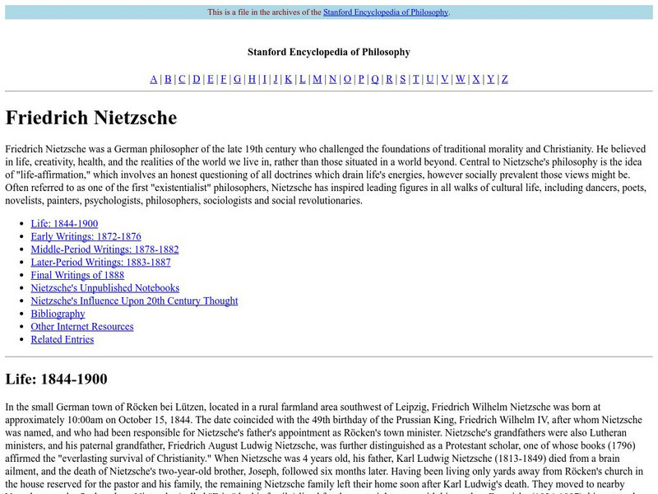This screenshot has height=494, width=658.
Task: Open Later-Period Writings: 1883-1887 link
Action: pyautogui.click(x=100, y=262)
